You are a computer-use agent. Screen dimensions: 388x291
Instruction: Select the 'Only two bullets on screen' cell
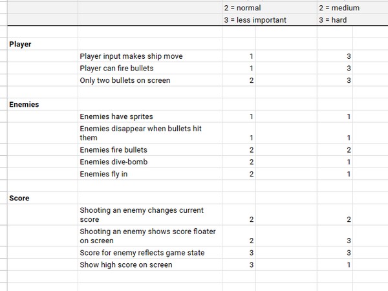click(x=150, y=80)
